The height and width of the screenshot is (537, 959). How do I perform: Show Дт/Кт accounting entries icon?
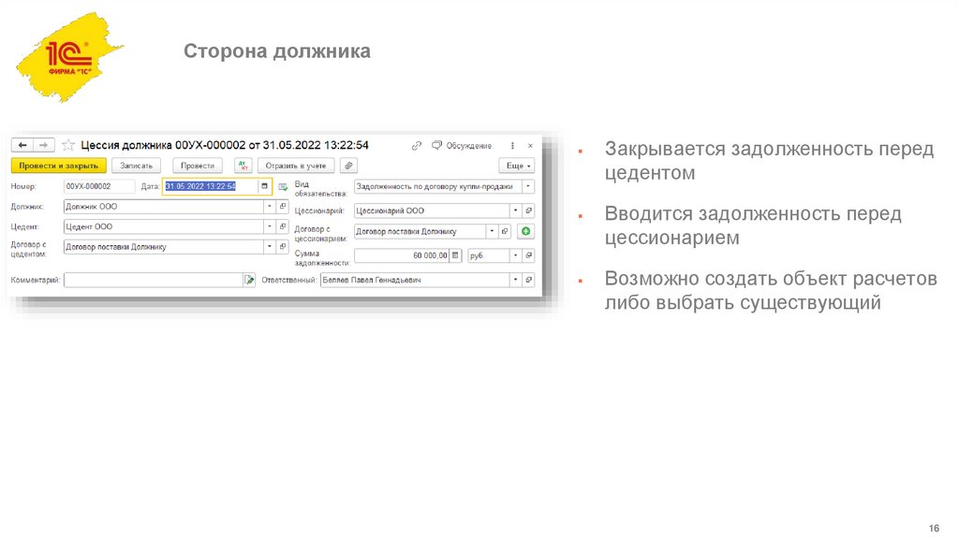point(243,166)
